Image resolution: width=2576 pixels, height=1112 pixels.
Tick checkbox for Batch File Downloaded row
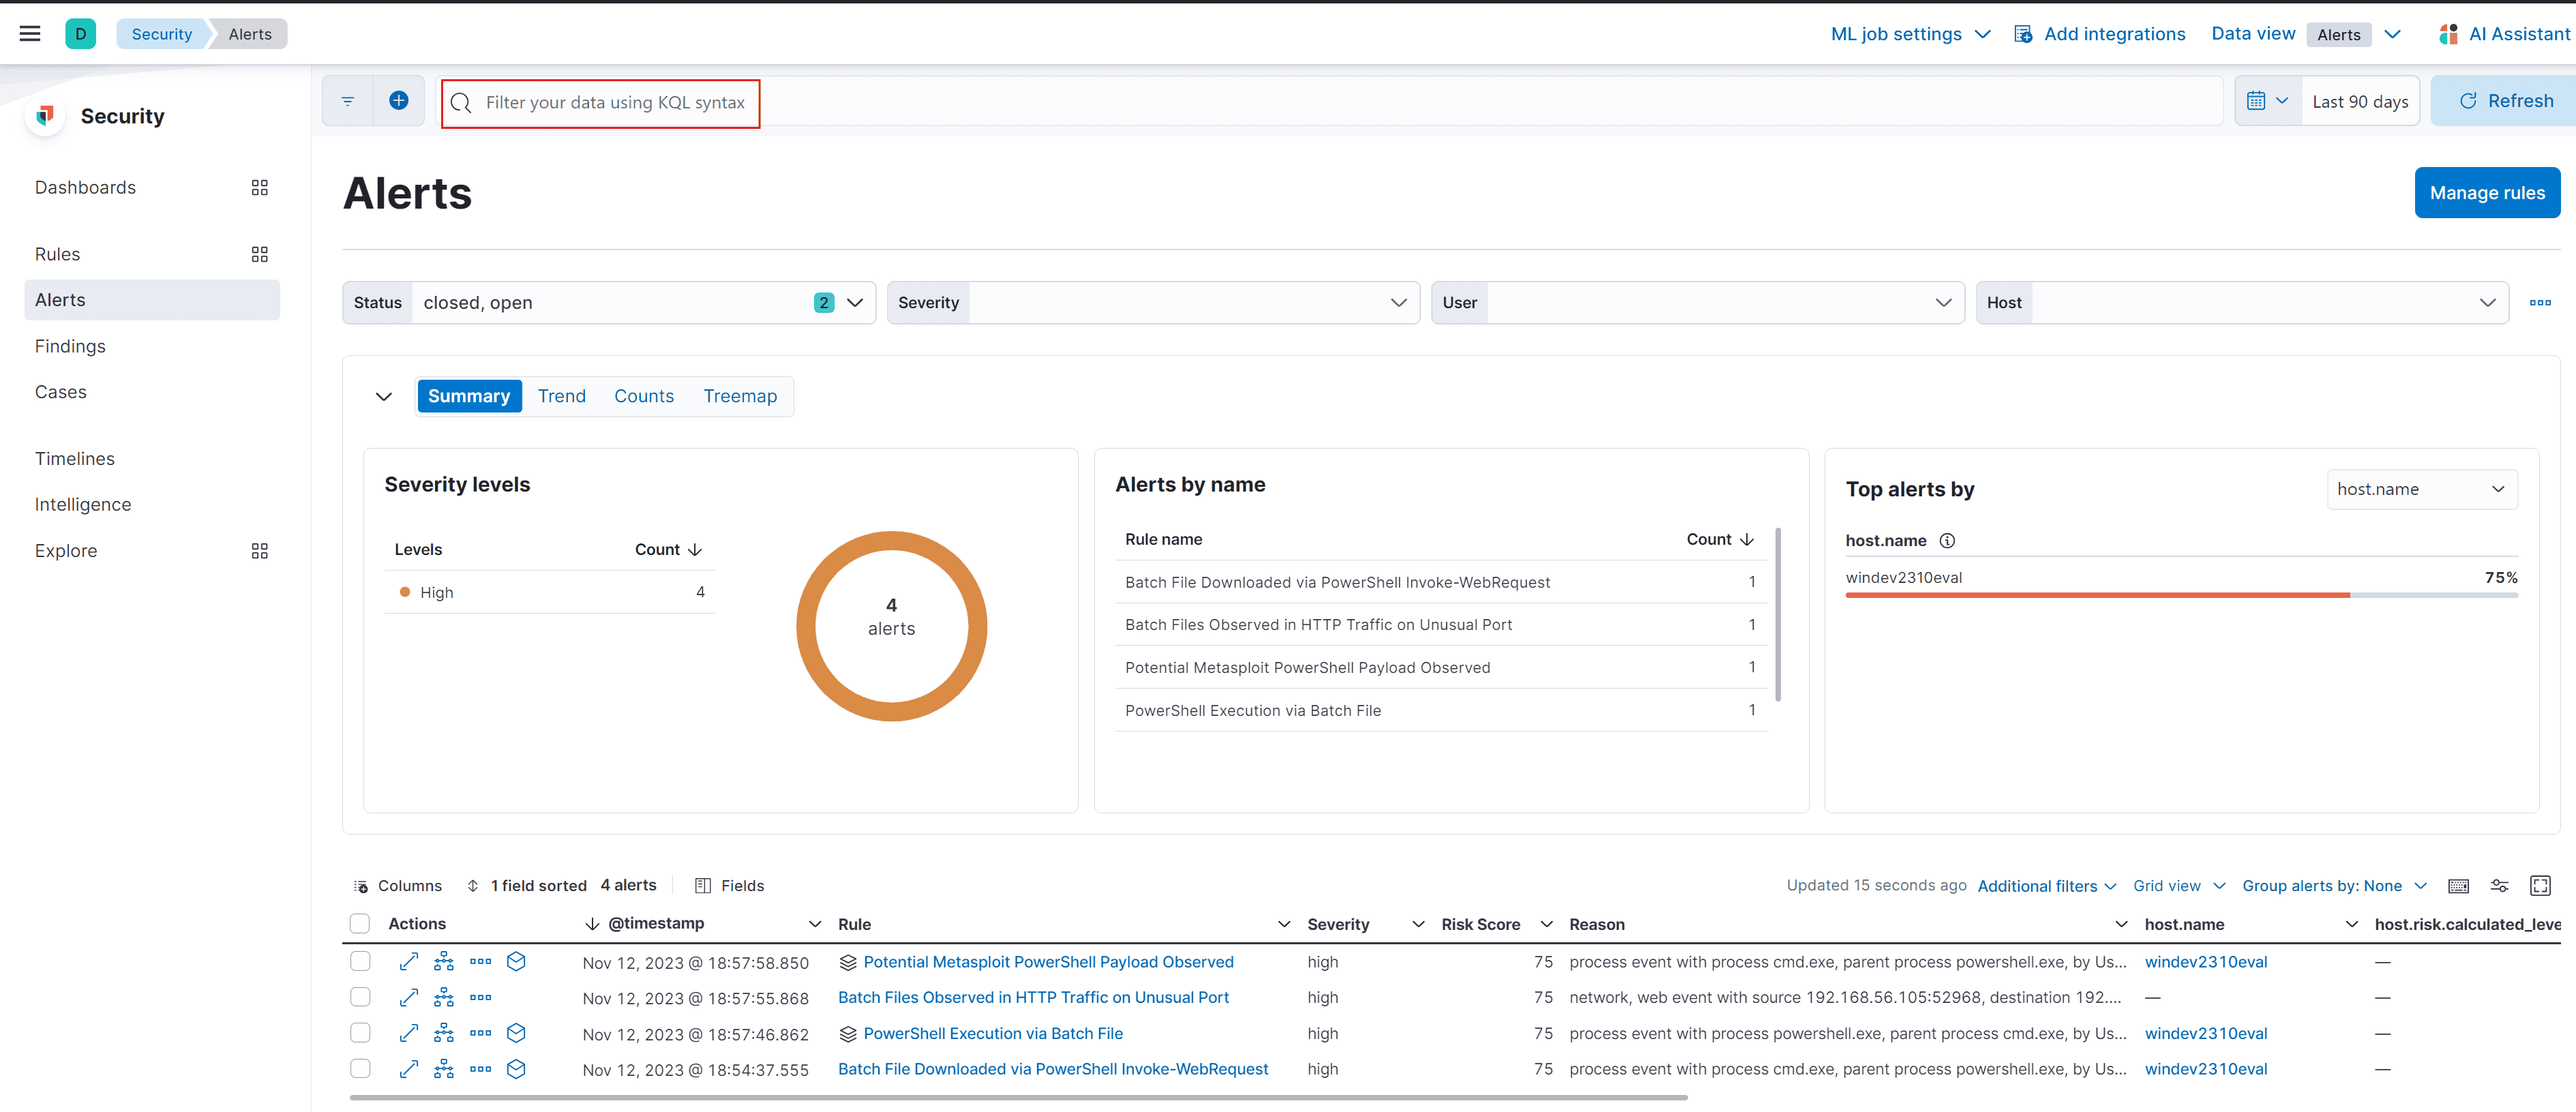[360, 1070]
